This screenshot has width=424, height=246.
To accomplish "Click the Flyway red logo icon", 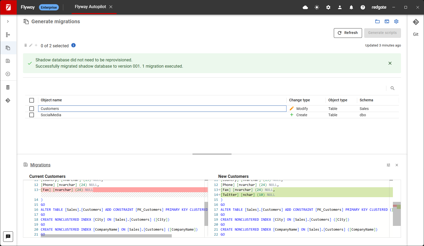I will click(8, 7).
